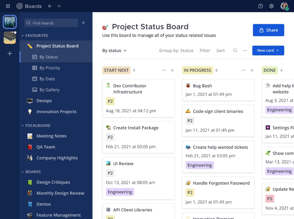Open the Filter menu
The width and height of the screenshot is (294, 219).
(x=205, y=51)
